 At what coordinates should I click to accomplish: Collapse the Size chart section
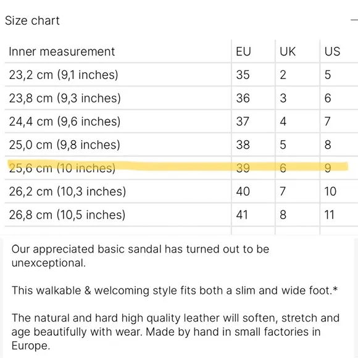354,20
